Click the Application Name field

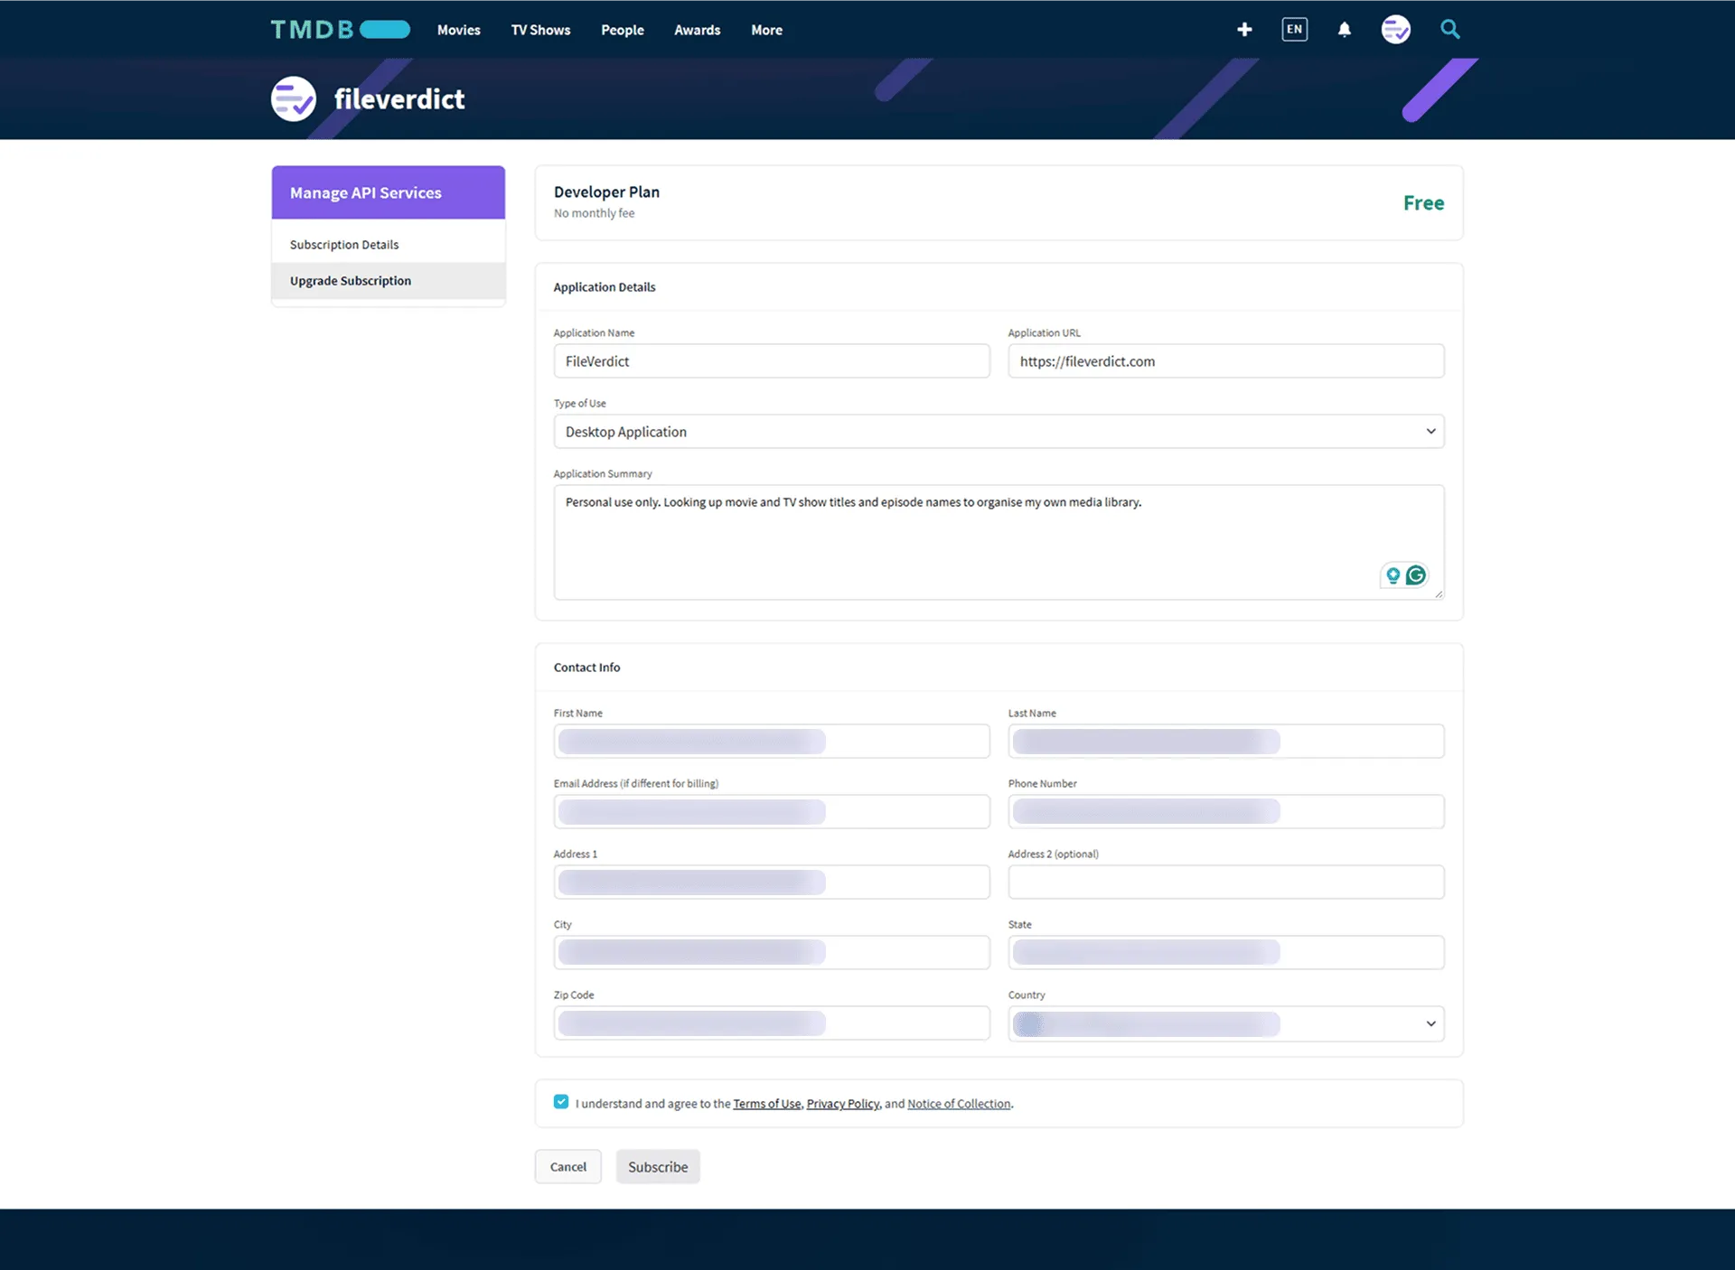[772, 361]
